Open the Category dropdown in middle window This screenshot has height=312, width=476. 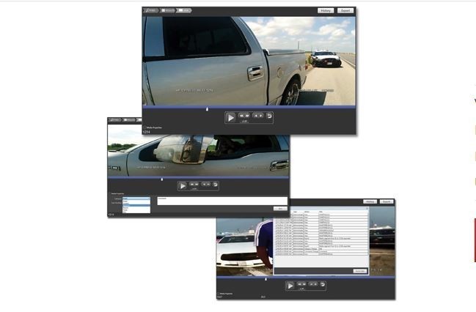(x=136, y=198)
